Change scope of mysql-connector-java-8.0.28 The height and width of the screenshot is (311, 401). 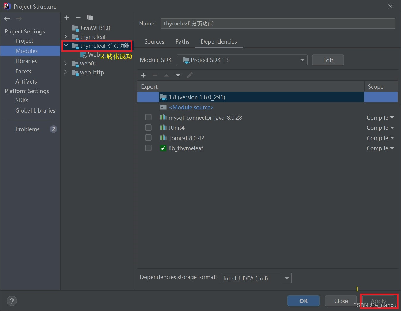click(380, 118)
